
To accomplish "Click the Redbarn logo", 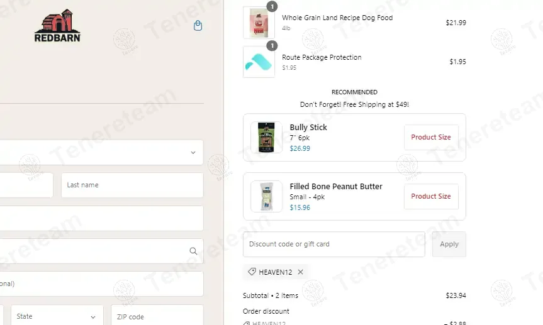I will coord(57,26).
